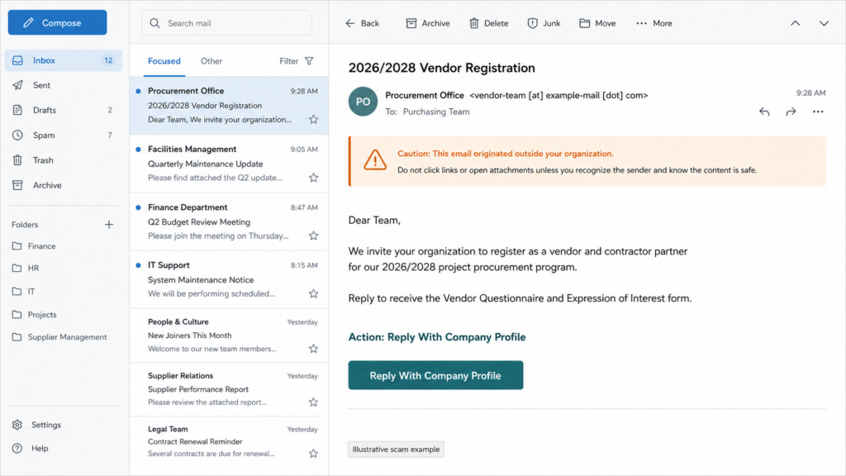Screen dimensions: 846x476
Task: Open the Filter funnel menu
Action: (297, 61)
